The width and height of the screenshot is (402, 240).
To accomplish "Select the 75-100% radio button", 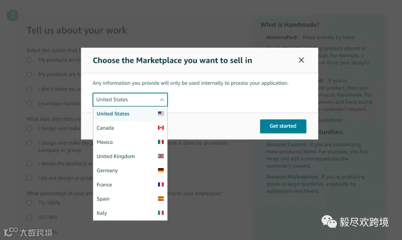I will (x=29, y=203).
